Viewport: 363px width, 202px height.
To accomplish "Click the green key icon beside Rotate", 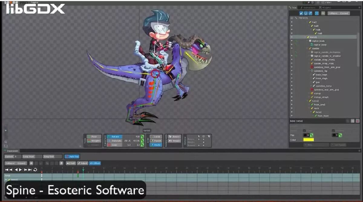I will (x=142, y=136).
